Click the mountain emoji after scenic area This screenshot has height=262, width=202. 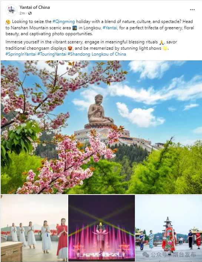[75, 28]
